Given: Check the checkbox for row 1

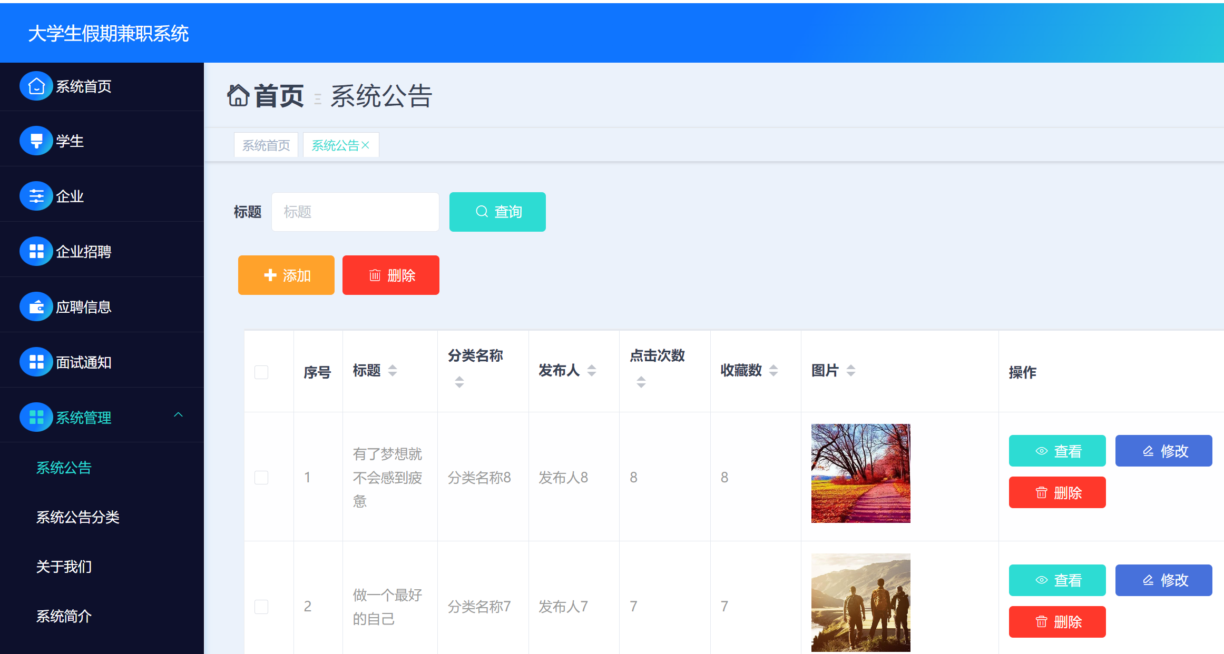Looking at the screenshot, I should pos(261,477).
